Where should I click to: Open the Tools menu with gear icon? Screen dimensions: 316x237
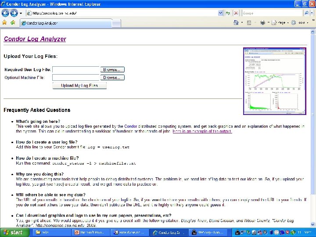300,23
